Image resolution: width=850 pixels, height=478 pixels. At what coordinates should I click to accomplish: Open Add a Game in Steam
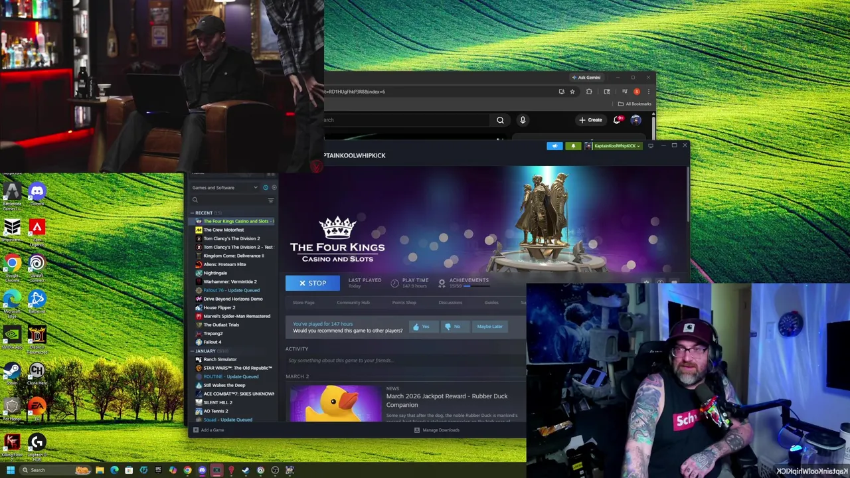[x=209, y=430]
